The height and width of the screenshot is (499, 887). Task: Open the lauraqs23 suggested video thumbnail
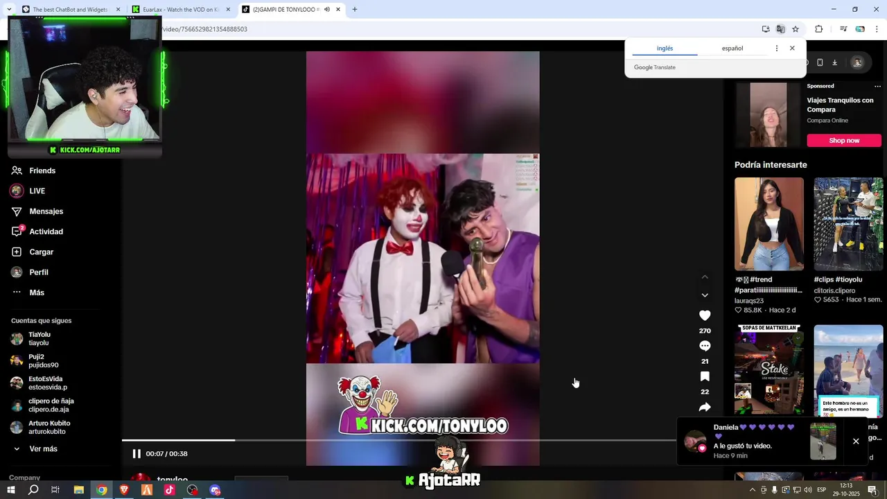(x=769, y=224)
